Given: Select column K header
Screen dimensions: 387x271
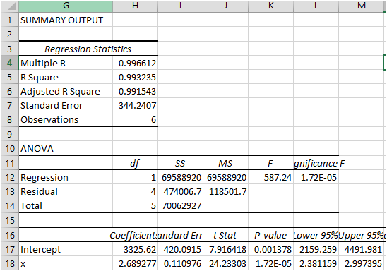Looking at the screenshot, I should [x=270, y=6].
